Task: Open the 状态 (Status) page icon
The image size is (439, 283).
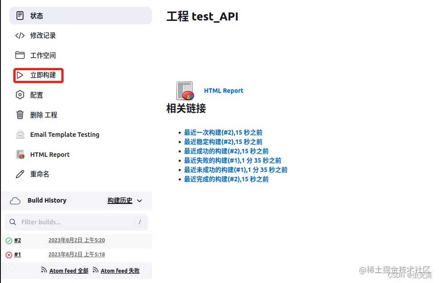Action: coord(20,16)
